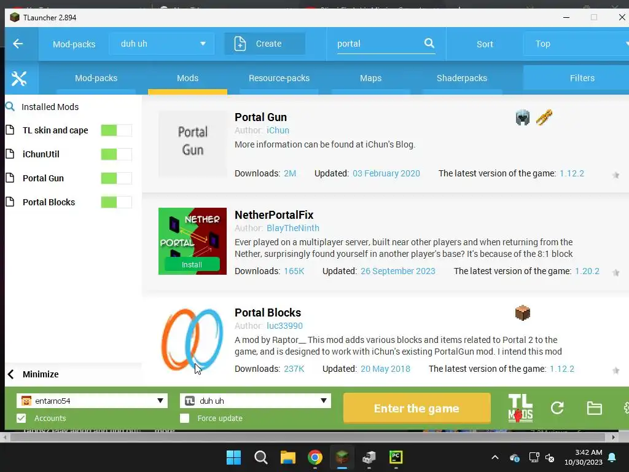Click the golden tool icon on Portal Gun
Screen dimensions: 629x472
click(544, 117)
